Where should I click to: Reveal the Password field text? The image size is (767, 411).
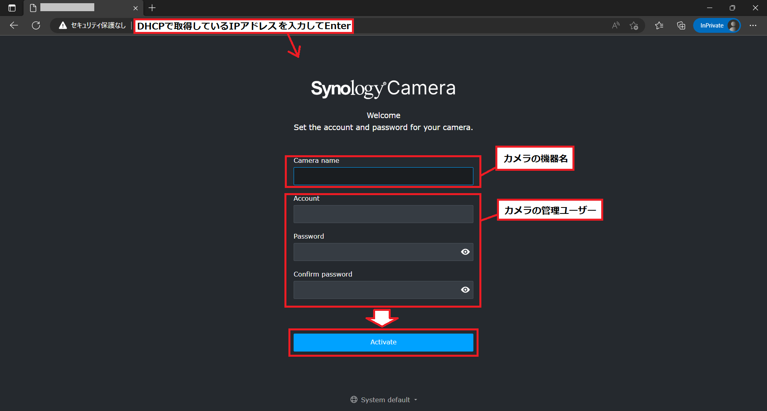465,252
